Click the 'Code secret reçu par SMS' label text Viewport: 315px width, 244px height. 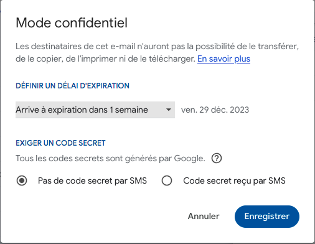(234, 181)
